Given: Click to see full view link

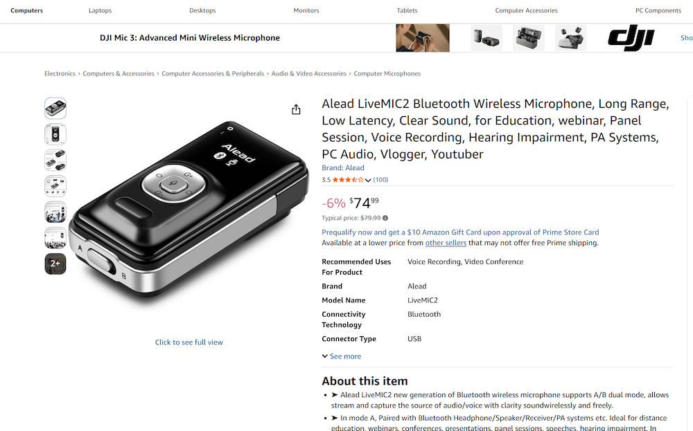Looking at the screenshot, I should tap(189, 342).
